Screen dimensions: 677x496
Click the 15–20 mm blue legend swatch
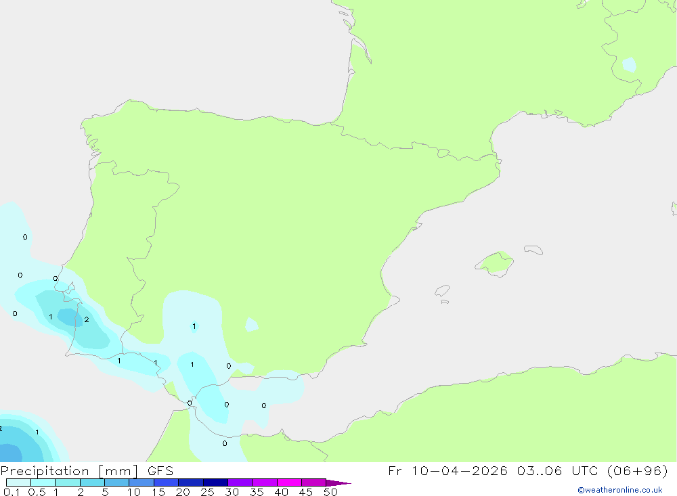click(x=167, y=482)
